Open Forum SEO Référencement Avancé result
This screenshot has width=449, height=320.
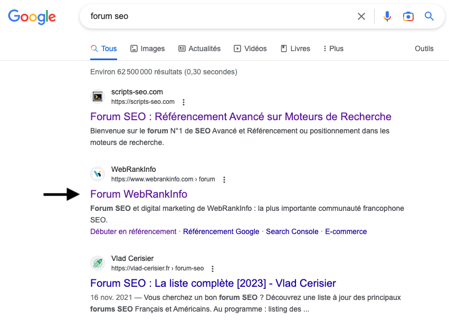[241, 117]
